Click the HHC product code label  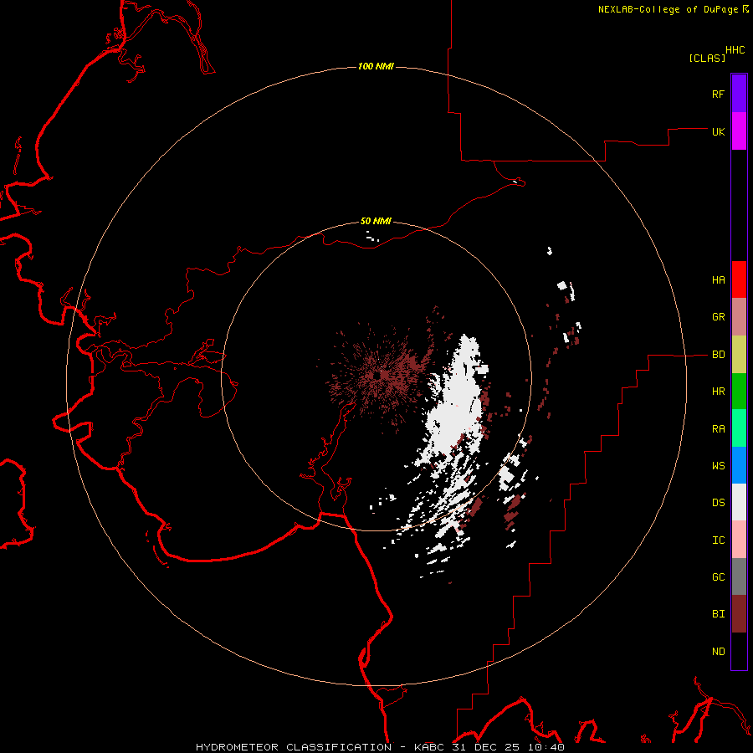coord(735,50)
